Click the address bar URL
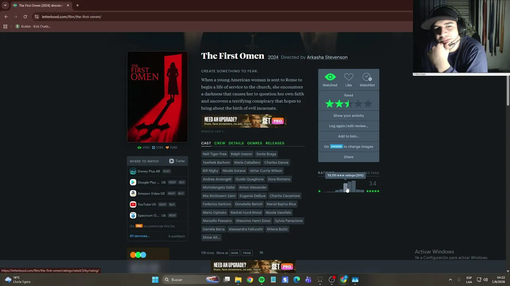This screenshot has height=286, width=510. 72,17
